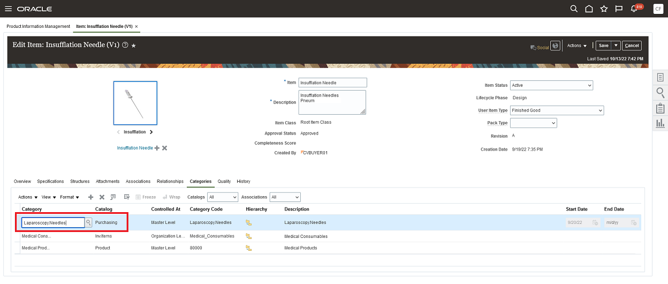Viewport: 668px width, 284px height.
Task: Save the item
Action: (x=604, y=46)
